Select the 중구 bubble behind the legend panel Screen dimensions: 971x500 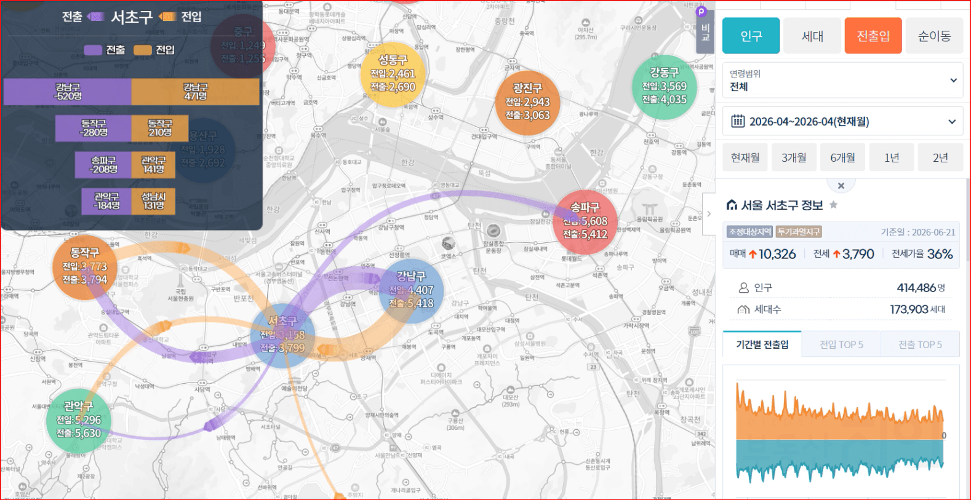coord(243,46)
